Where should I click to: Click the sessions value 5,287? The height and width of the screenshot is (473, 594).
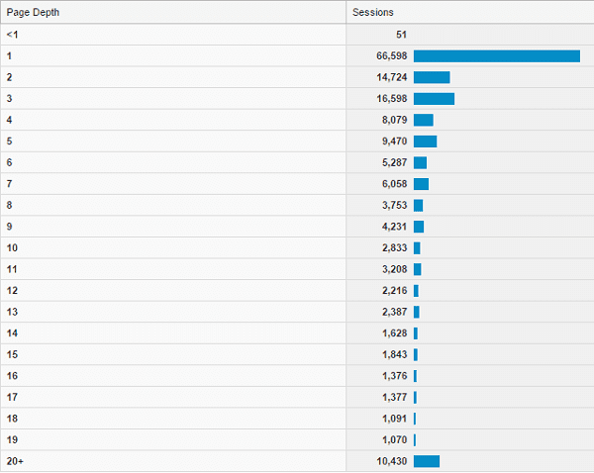click(394, 162)
